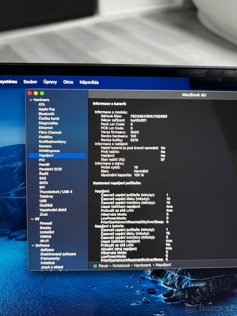The width and height of the screenshot is (237, 316).
Task: Select Úložiště in the sidebar
Action: point(46,205)
